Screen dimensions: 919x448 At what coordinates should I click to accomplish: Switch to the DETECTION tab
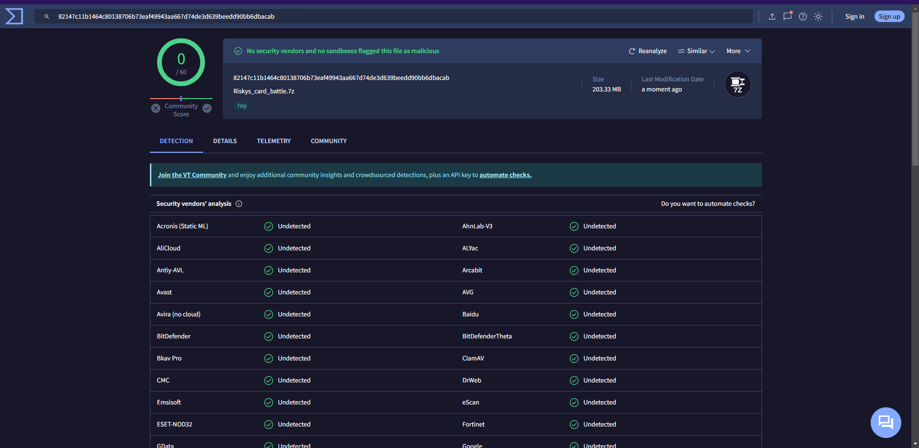point(176,141)
